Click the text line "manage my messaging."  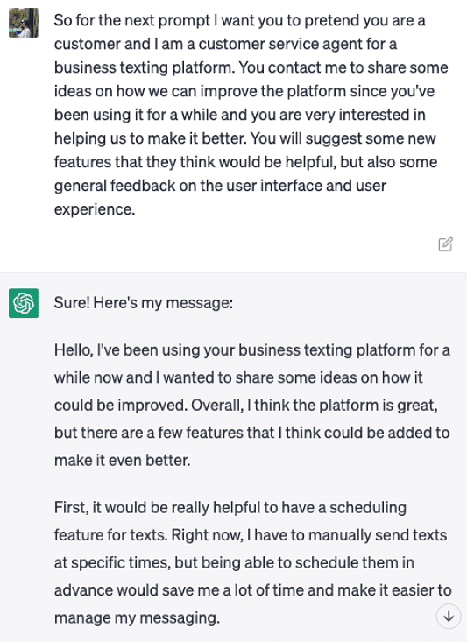pyautogui.click(x=137, y=617)
